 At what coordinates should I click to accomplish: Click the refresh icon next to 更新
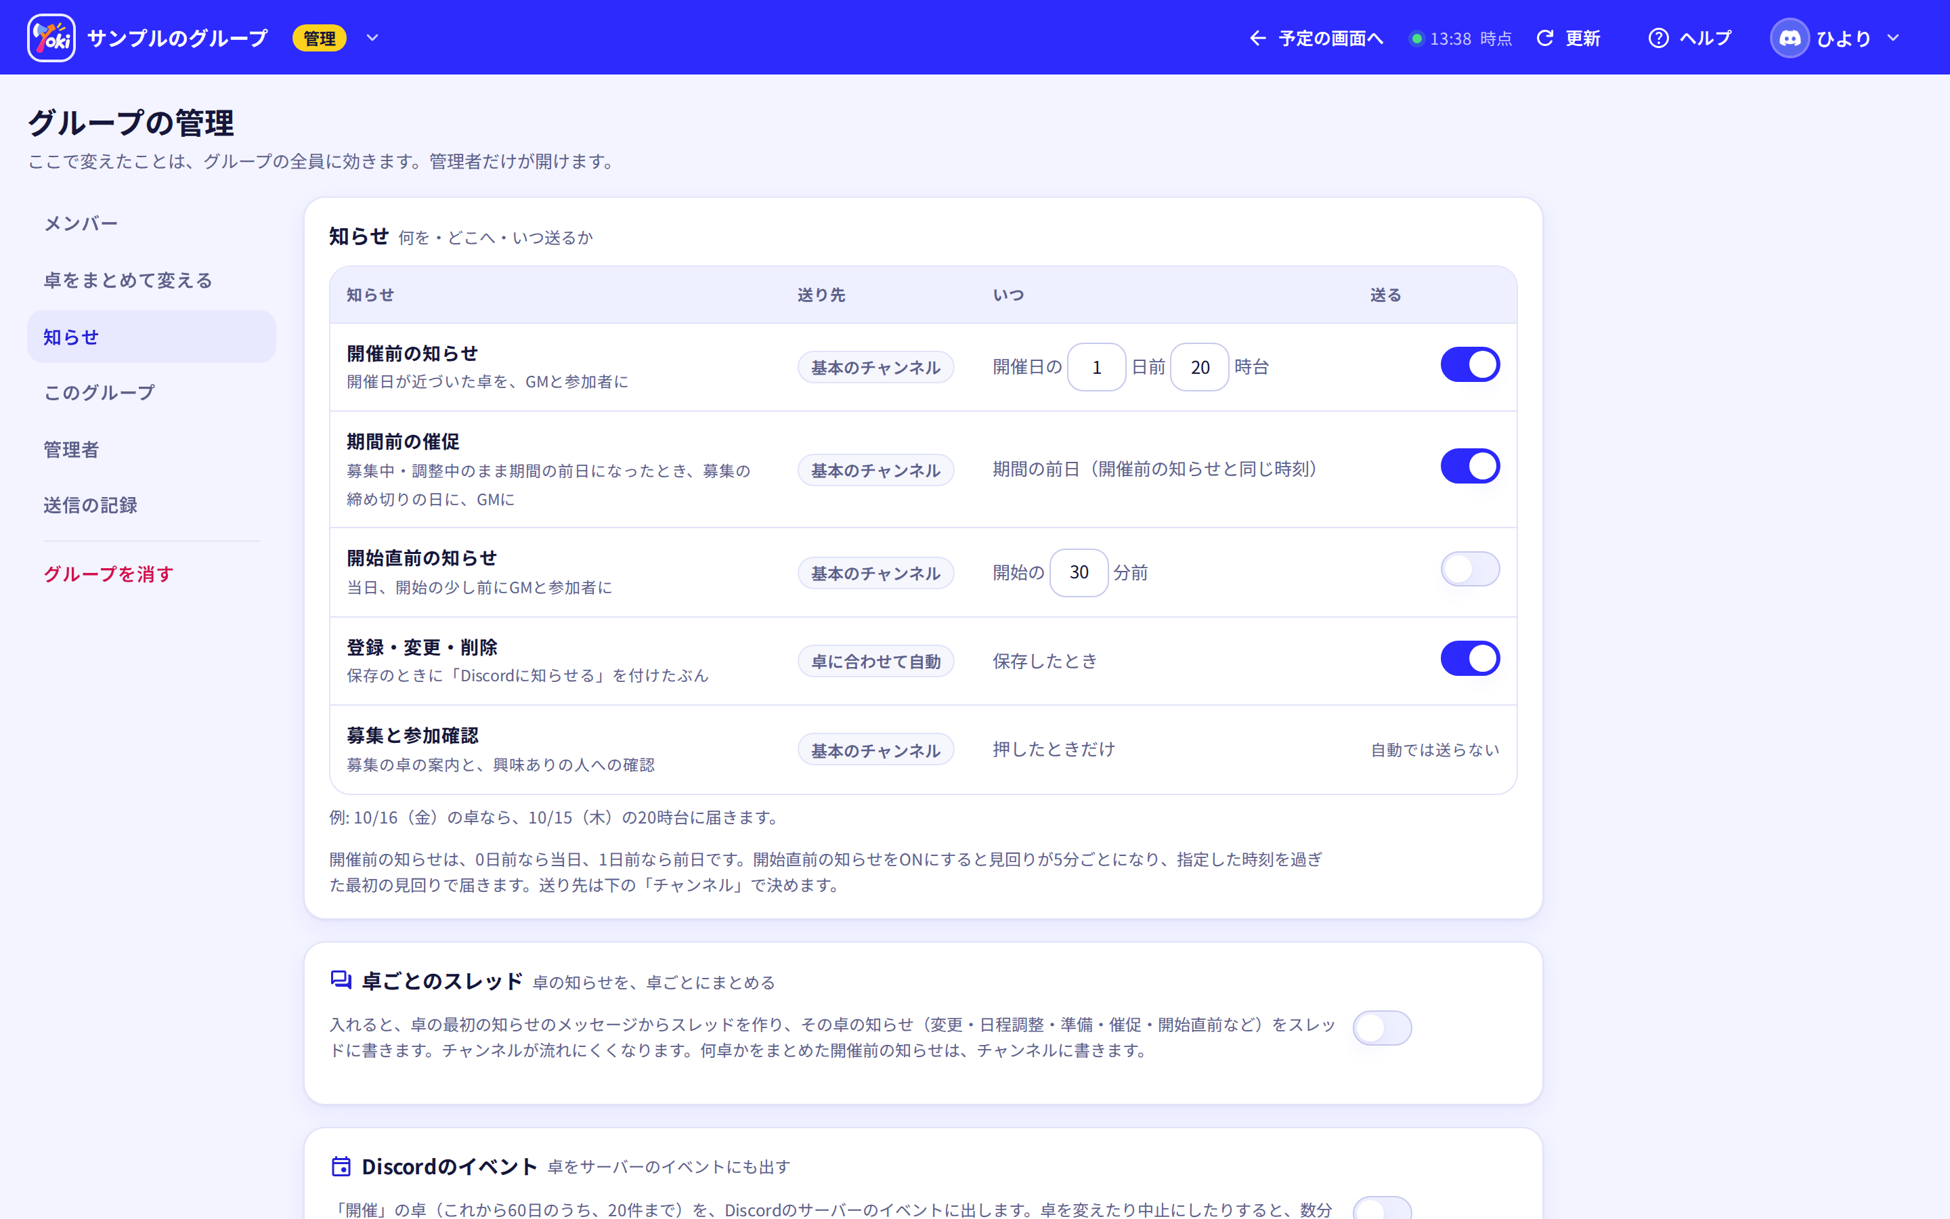1544,38
